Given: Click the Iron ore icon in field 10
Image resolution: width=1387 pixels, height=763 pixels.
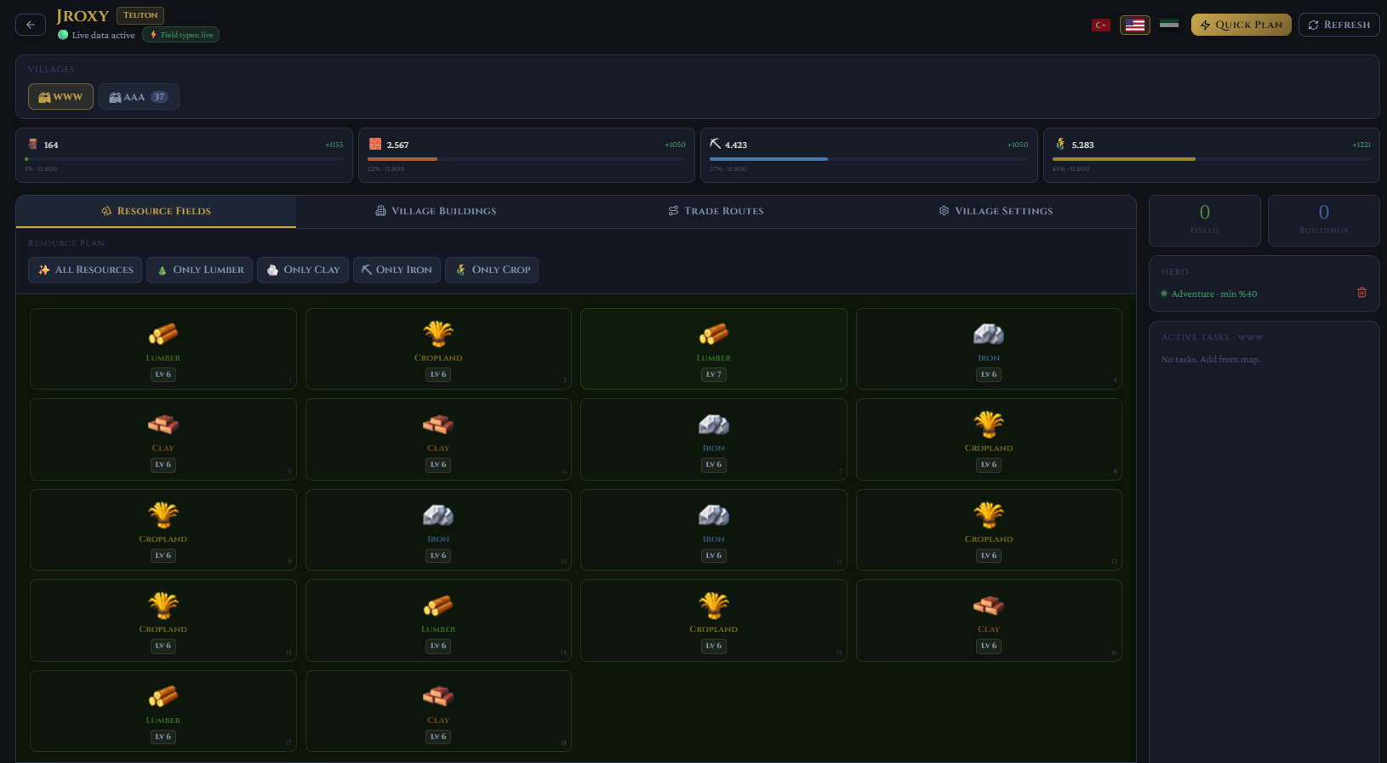Looking at the screenshot, I should 438,515.
